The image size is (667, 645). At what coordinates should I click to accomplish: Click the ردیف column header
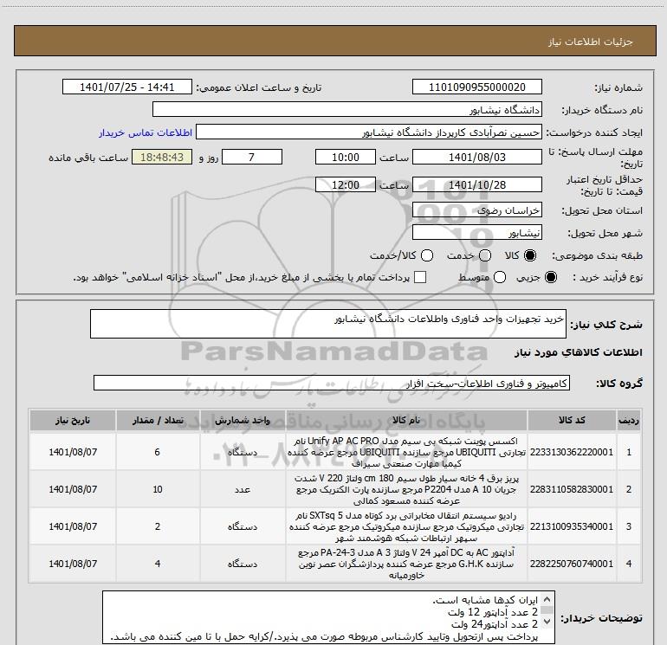[628, 421]
